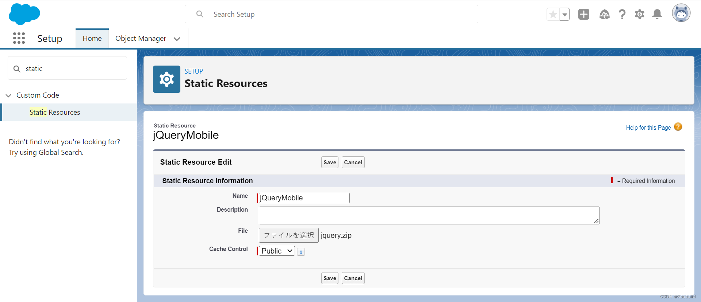
Task: Open the user profile avatar
Action: (681, 13)
